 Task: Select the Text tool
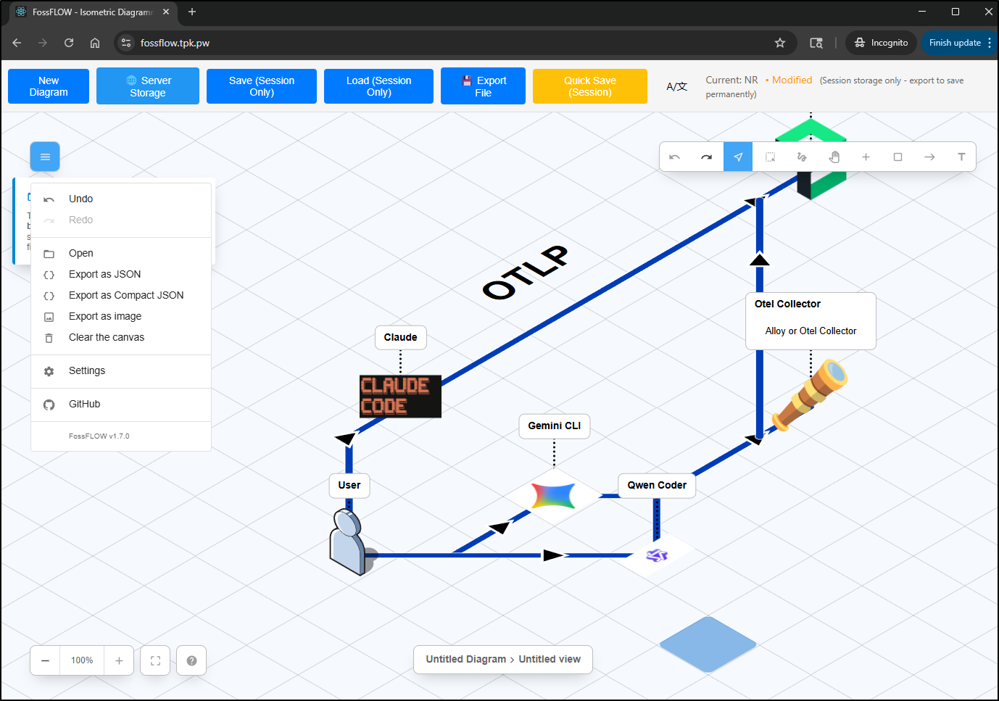click(961, 157)
